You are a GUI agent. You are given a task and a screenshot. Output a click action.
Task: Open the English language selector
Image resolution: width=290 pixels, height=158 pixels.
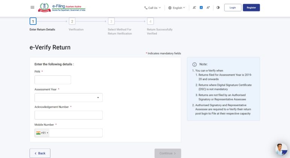click(x=176, y=8)
